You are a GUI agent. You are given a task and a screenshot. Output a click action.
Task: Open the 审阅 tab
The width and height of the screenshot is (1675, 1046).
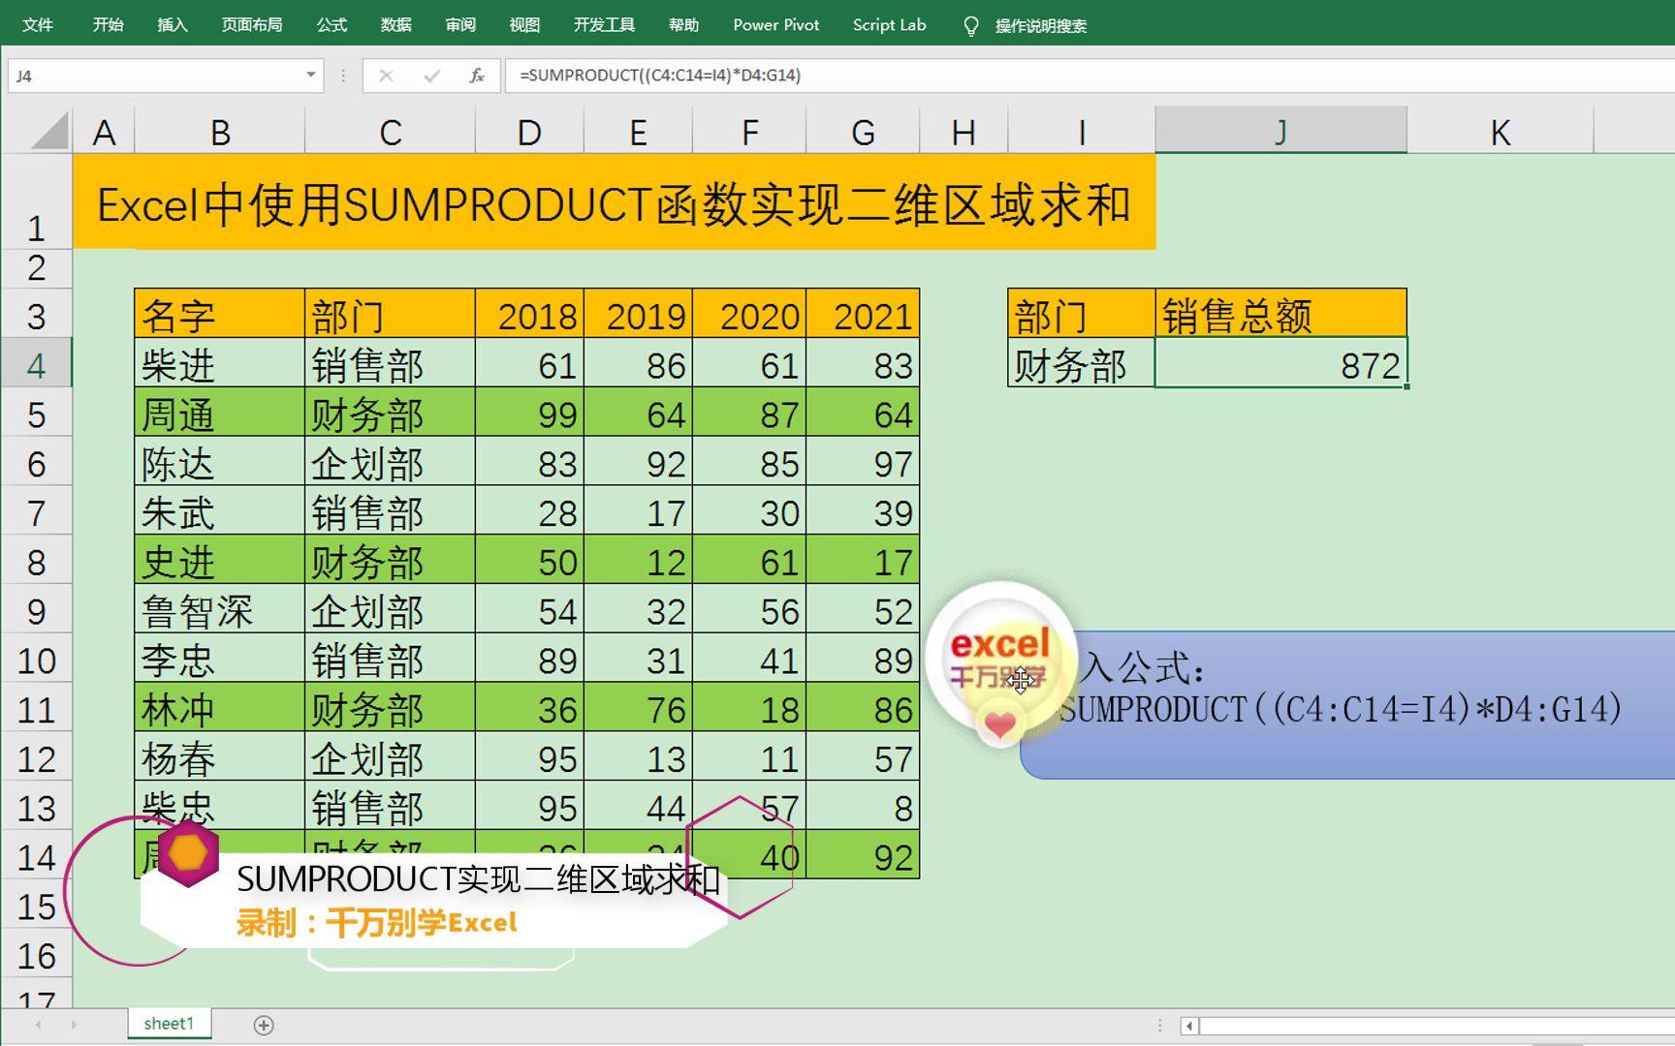coord(460,25)
